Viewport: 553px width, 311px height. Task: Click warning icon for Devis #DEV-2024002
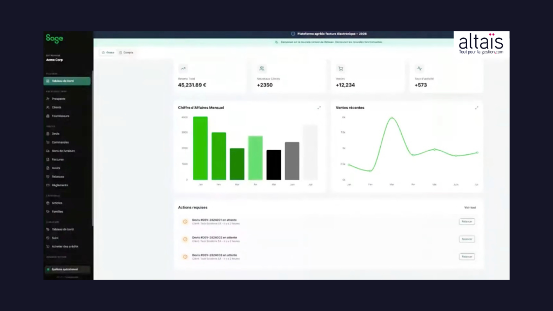pyautogui.click(x=185, y=239)
